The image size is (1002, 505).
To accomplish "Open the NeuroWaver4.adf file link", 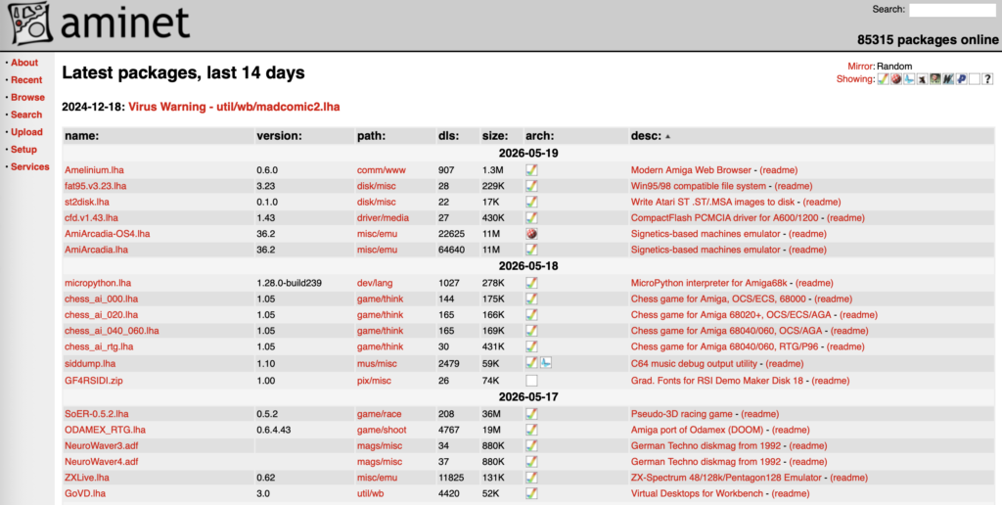I will [101, 462].
